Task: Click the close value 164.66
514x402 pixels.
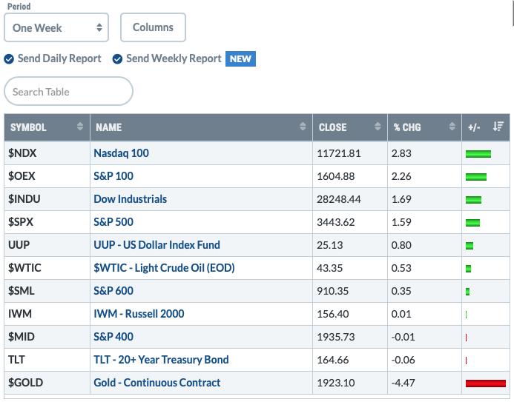Action: tap(333, 360)
